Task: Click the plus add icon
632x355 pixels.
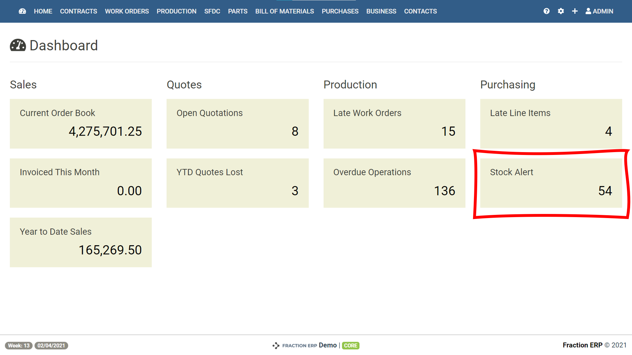Action: [575, 11]
